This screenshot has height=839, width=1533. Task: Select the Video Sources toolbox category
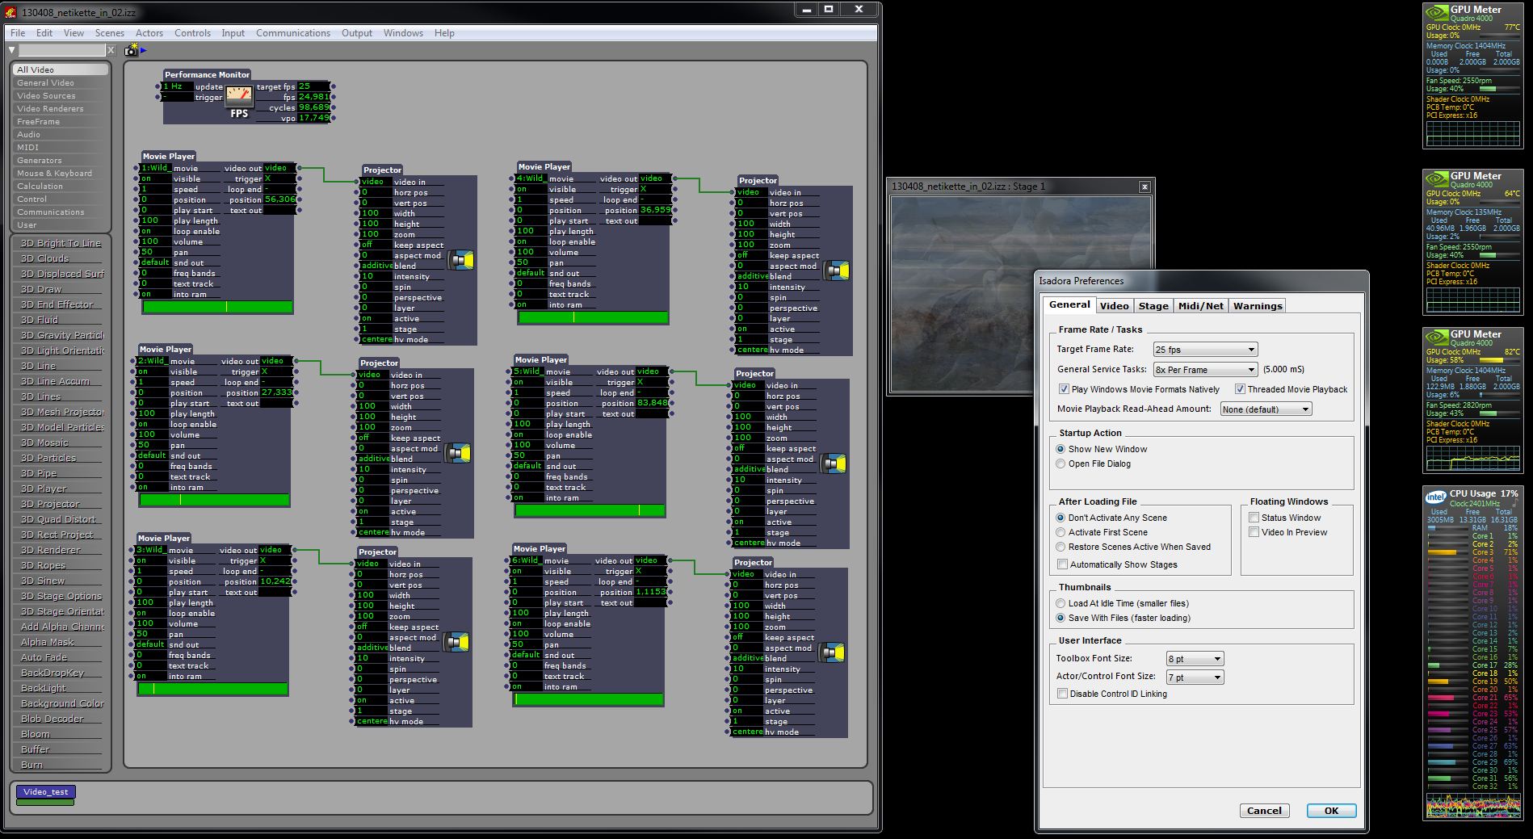click(x=61, y=95)
